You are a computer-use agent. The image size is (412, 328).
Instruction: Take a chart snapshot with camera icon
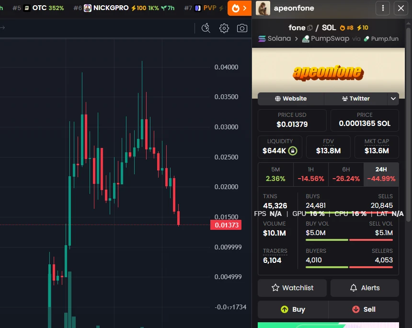click(x=242, y=28)
